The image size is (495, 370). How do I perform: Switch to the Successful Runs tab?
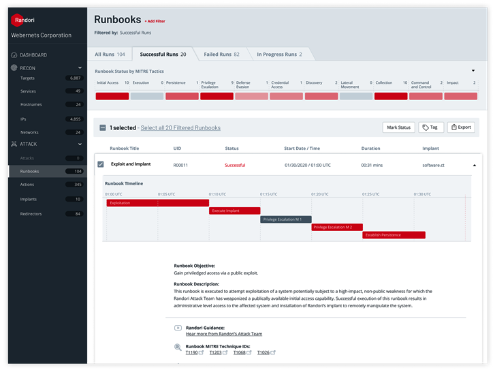click(x=163, y=55)
